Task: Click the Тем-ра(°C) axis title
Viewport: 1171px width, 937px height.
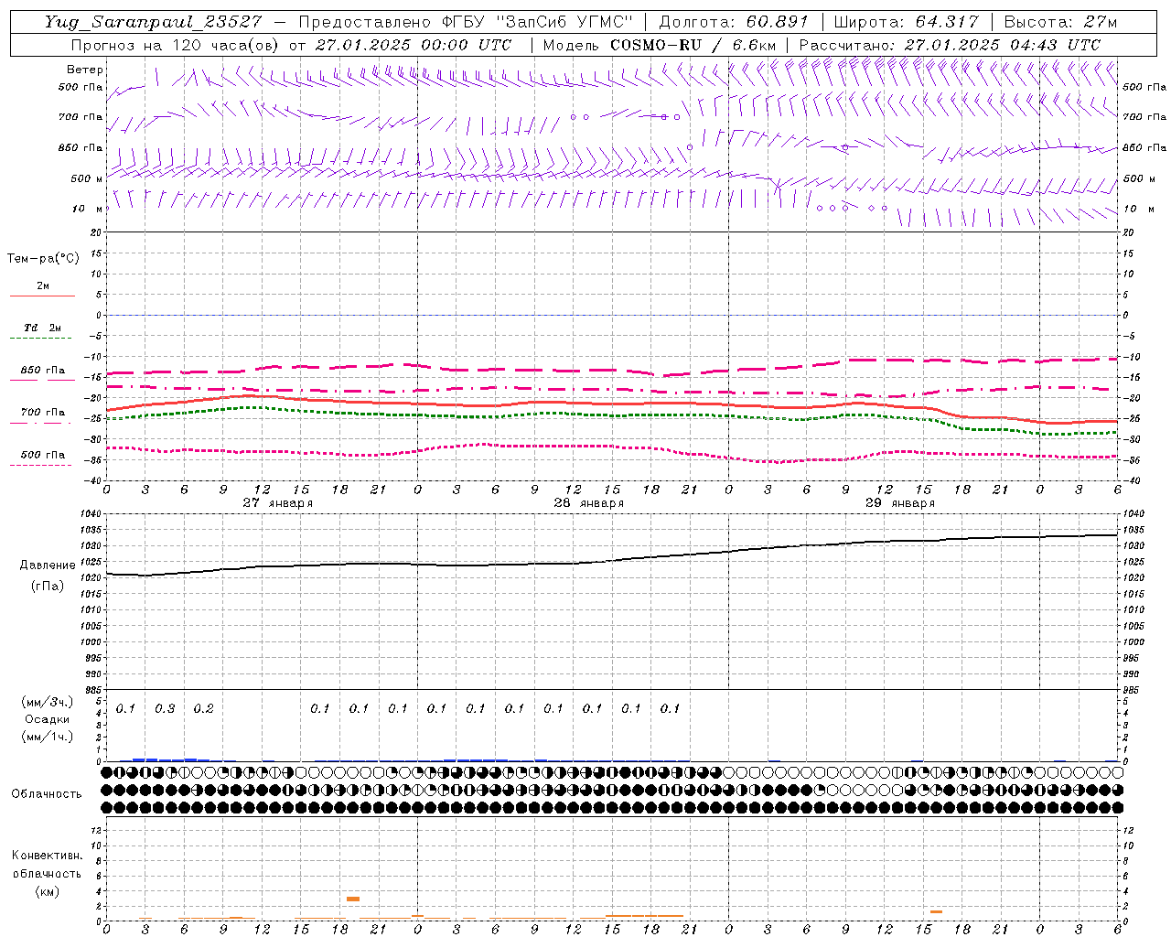Action: 43,259
